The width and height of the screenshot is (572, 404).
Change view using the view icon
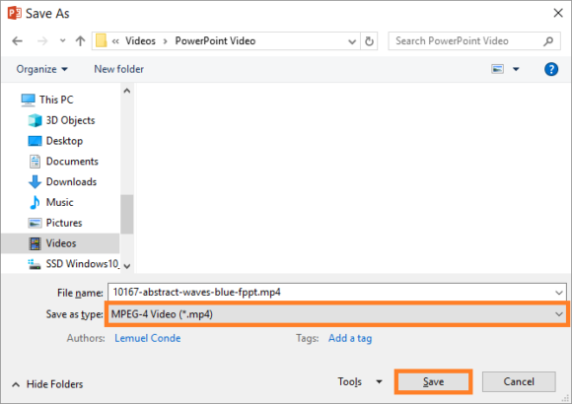point(498,69)
